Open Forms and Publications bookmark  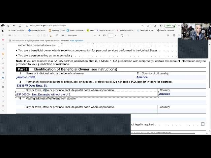[126, 30]
